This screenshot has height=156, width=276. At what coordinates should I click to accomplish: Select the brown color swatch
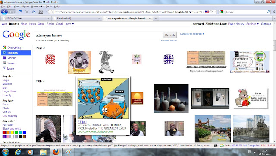[24, 137]
